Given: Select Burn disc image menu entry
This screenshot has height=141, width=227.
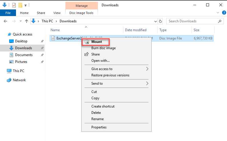Looking at the screenshot, I should [x=103, y=48].
